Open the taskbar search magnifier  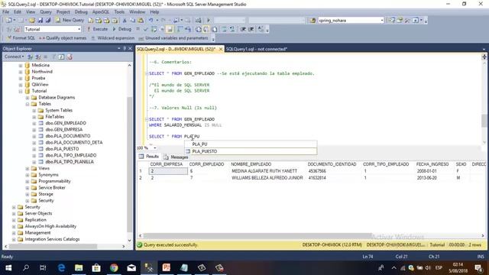click(x=26, y=268)
